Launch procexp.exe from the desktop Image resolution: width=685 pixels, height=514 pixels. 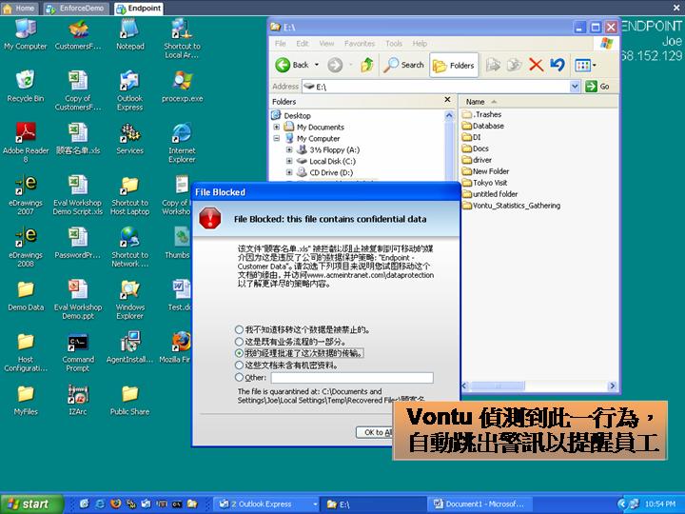(182, 86)
